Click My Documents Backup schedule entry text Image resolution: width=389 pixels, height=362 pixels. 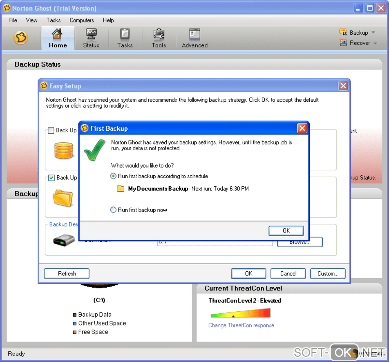[188, 189]
